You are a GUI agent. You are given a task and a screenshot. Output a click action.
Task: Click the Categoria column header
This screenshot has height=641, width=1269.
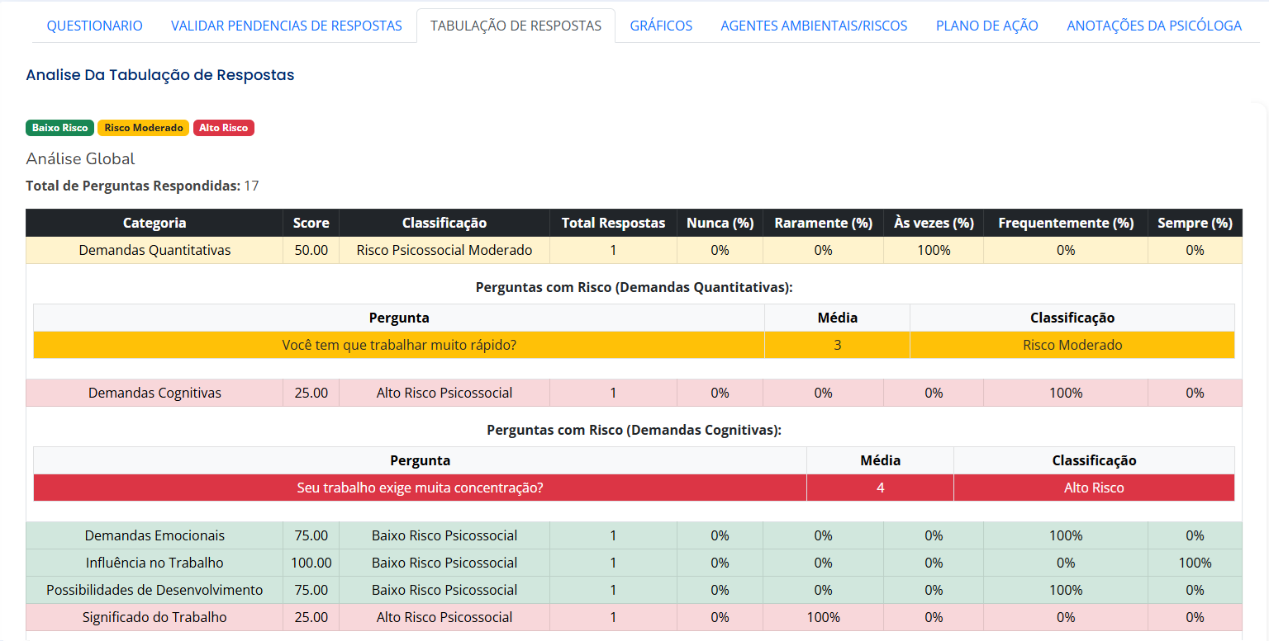coord(154,223)
